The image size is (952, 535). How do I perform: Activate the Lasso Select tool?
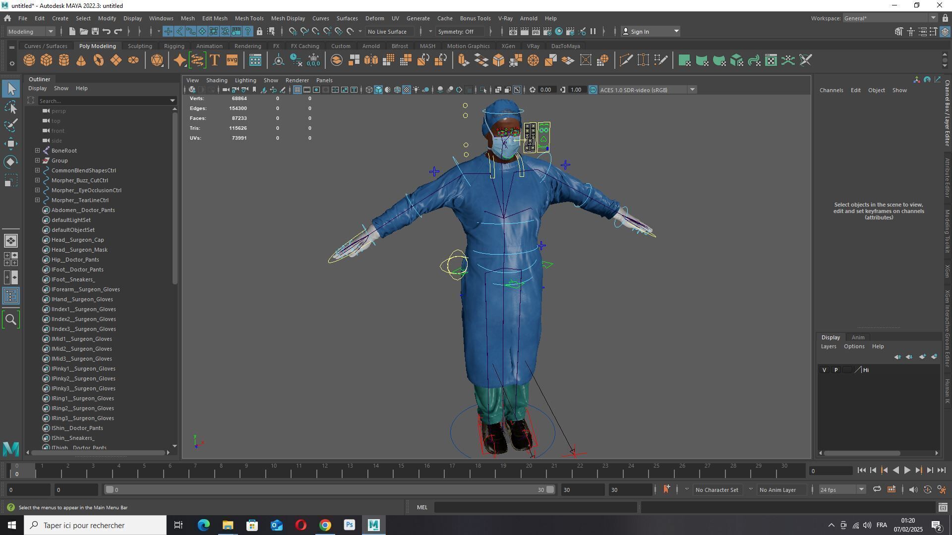(11, 107)
